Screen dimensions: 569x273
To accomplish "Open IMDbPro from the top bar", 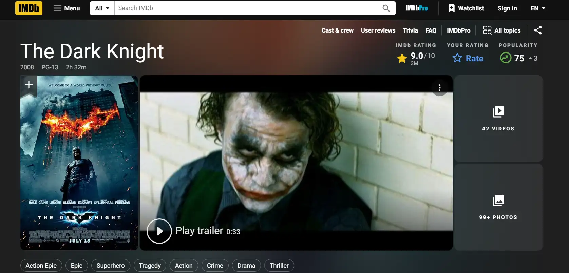I will 417,8.
